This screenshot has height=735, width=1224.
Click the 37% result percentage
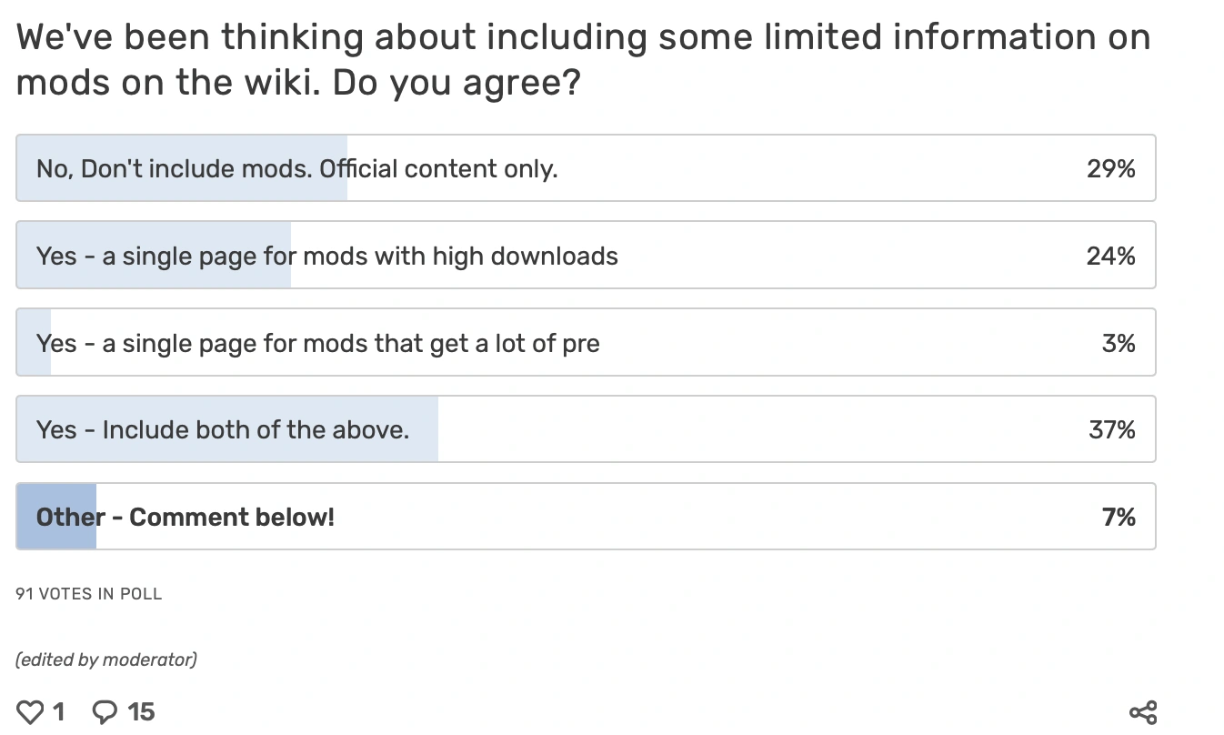point(1111,429)
